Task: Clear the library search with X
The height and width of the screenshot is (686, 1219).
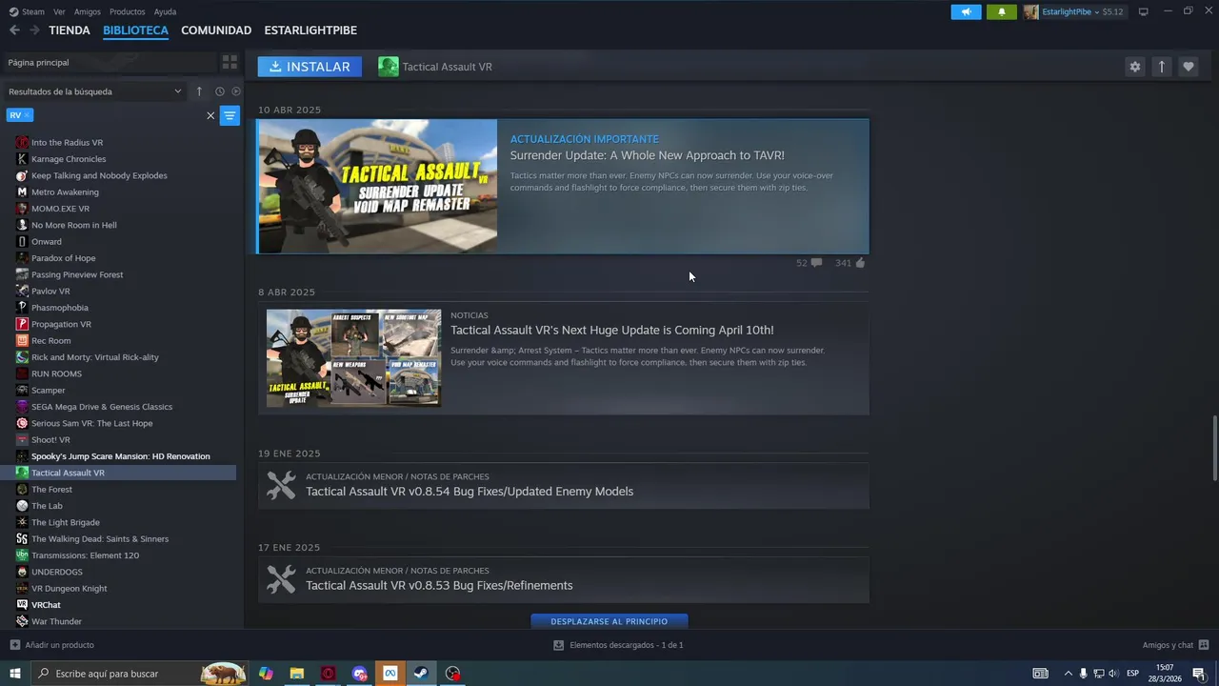Action: [210, 115]
